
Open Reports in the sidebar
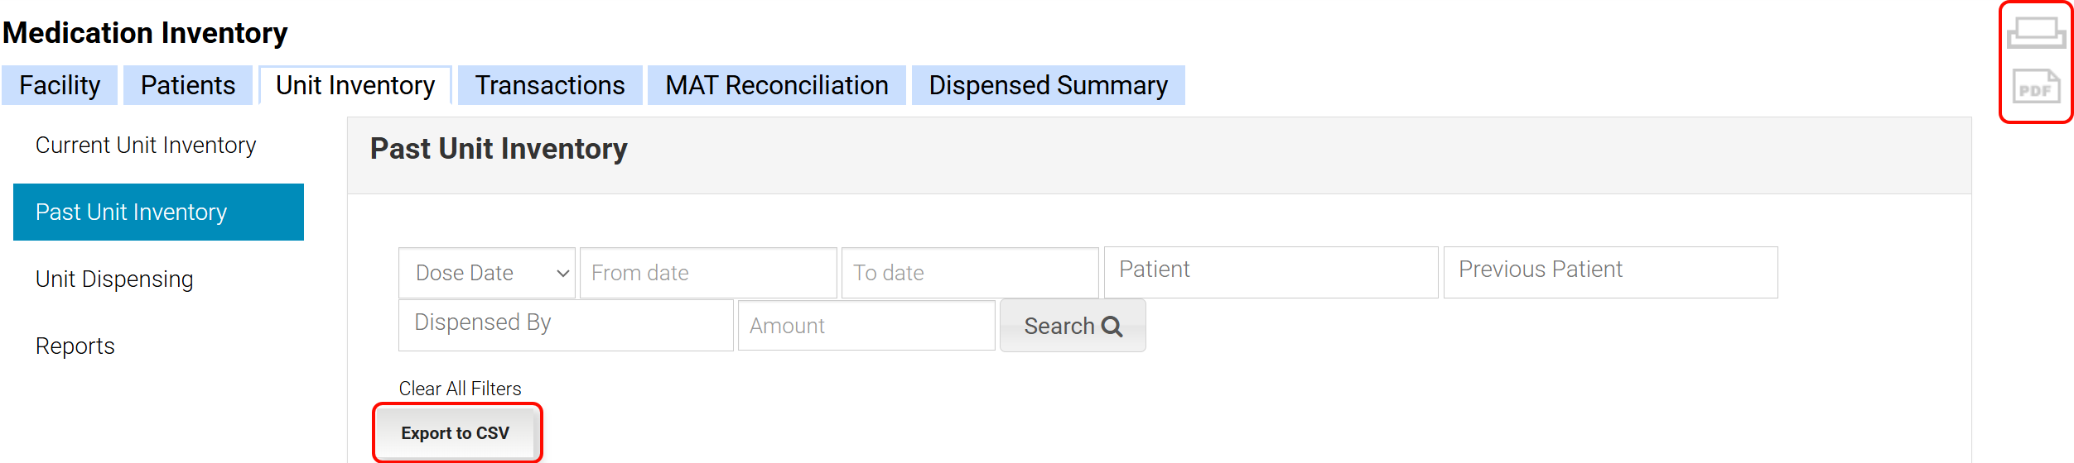pyautogui.click(x=75, y=346)
